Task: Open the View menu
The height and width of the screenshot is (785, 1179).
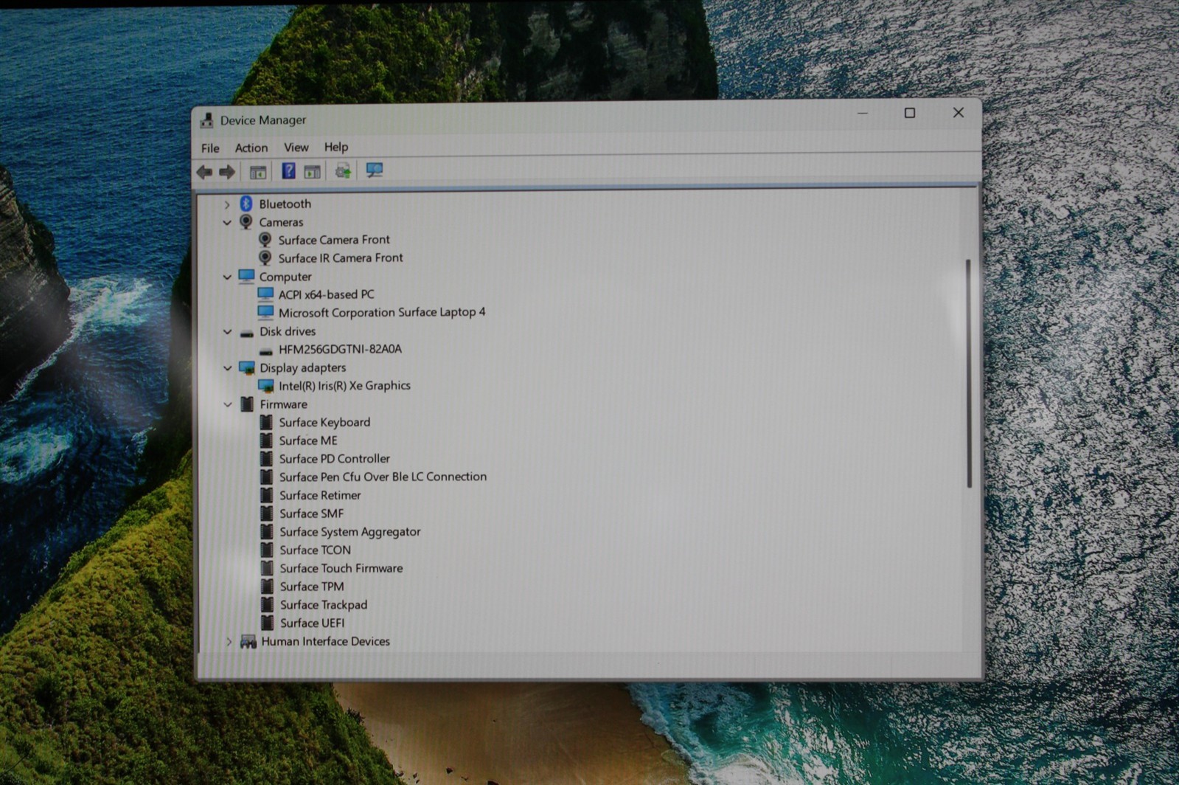Action: point(296,148)
